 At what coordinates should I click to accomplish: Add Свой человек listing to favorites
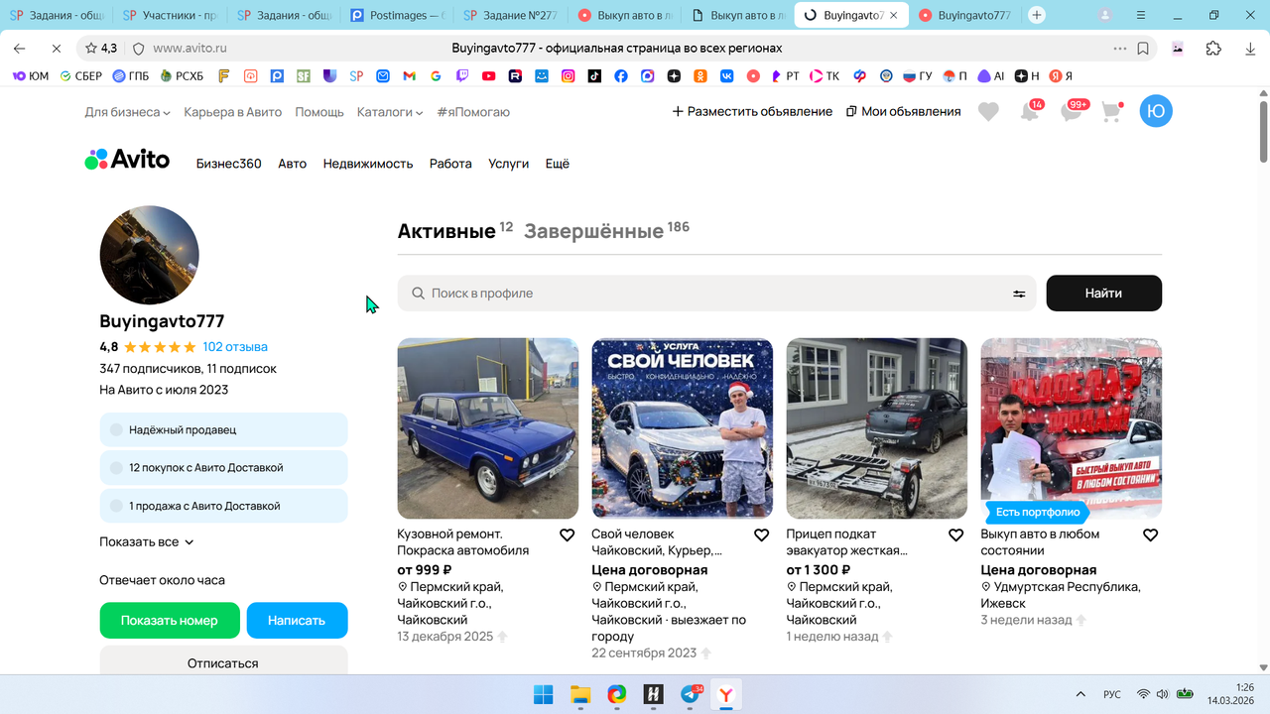(x=761, y=535)
